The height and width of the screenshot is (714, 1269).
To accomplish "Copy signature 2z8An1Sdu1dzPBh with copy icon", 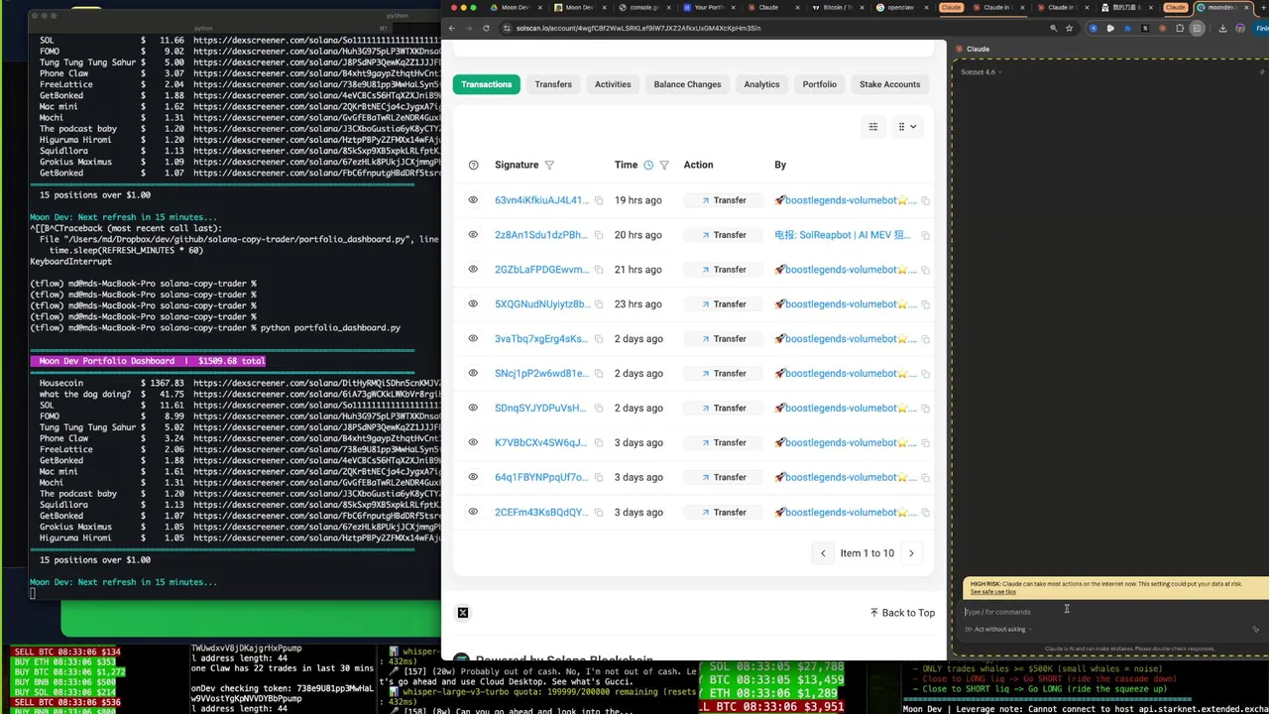I will [599, 235].
